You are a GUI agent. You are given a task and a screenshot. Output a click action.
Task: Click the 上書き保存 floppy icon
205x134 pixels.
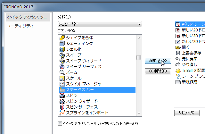coord(178,53)
